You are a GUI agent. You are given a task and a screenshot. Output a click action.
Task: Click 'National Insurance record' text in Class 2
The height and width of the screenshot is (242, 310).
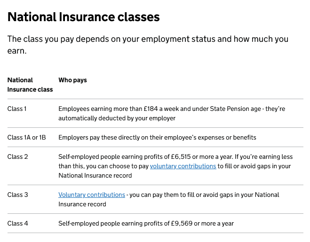95,176
